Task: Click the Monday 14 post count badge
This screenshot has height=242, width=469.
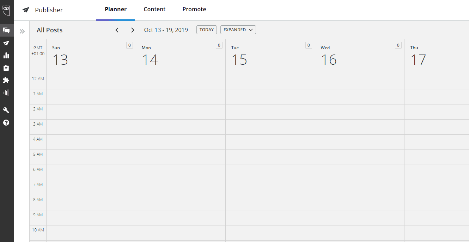Action: [219, 45]
